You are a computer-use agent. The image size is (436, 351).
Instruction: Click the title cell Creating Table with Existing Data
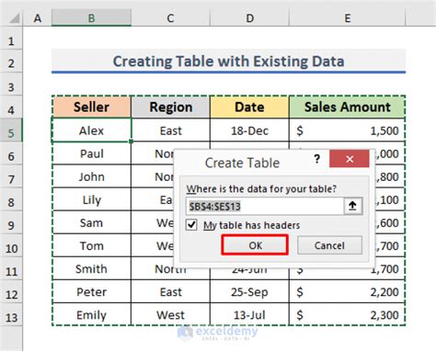click(228, 62)
